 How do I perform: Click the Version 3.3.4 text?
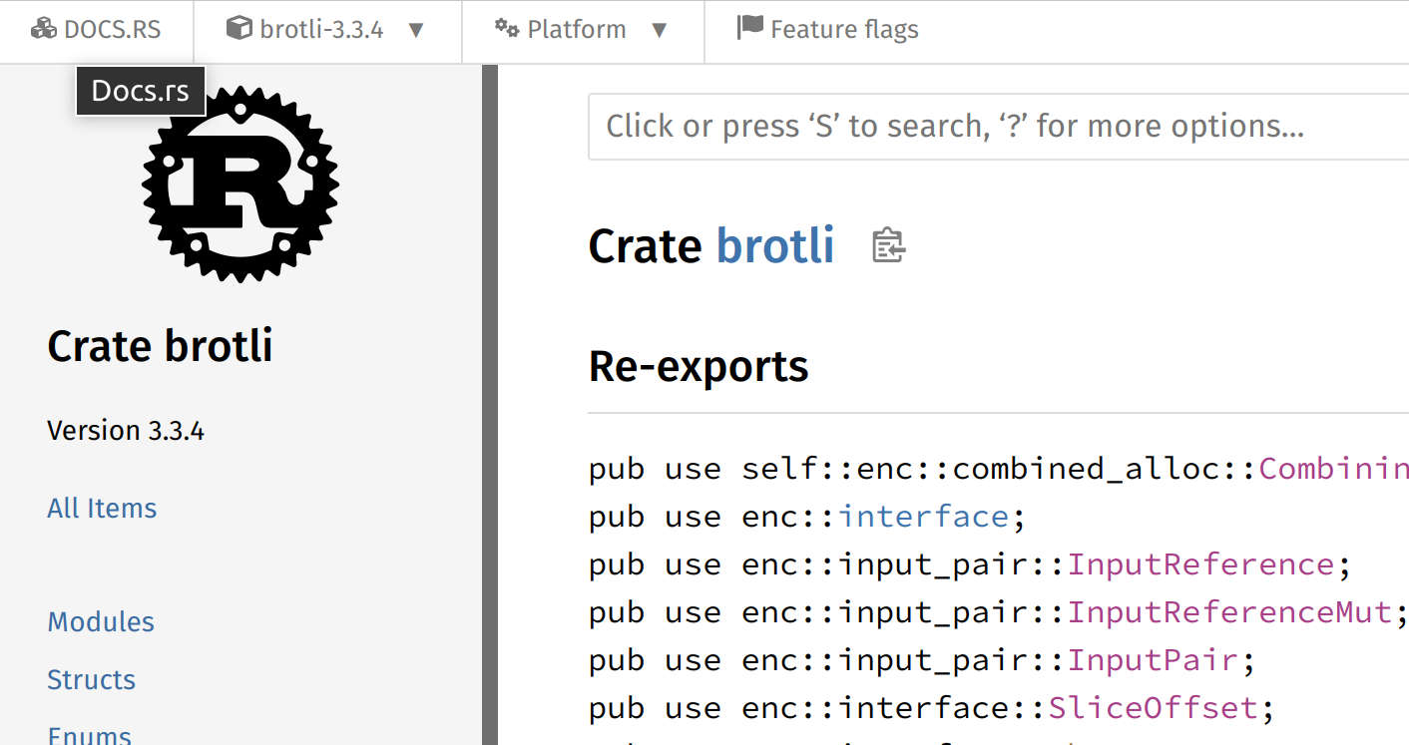coord(126,431)
